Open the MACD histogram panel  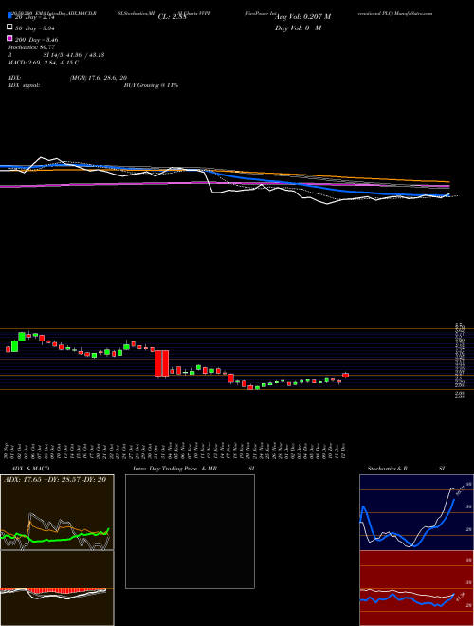[57, 588]
